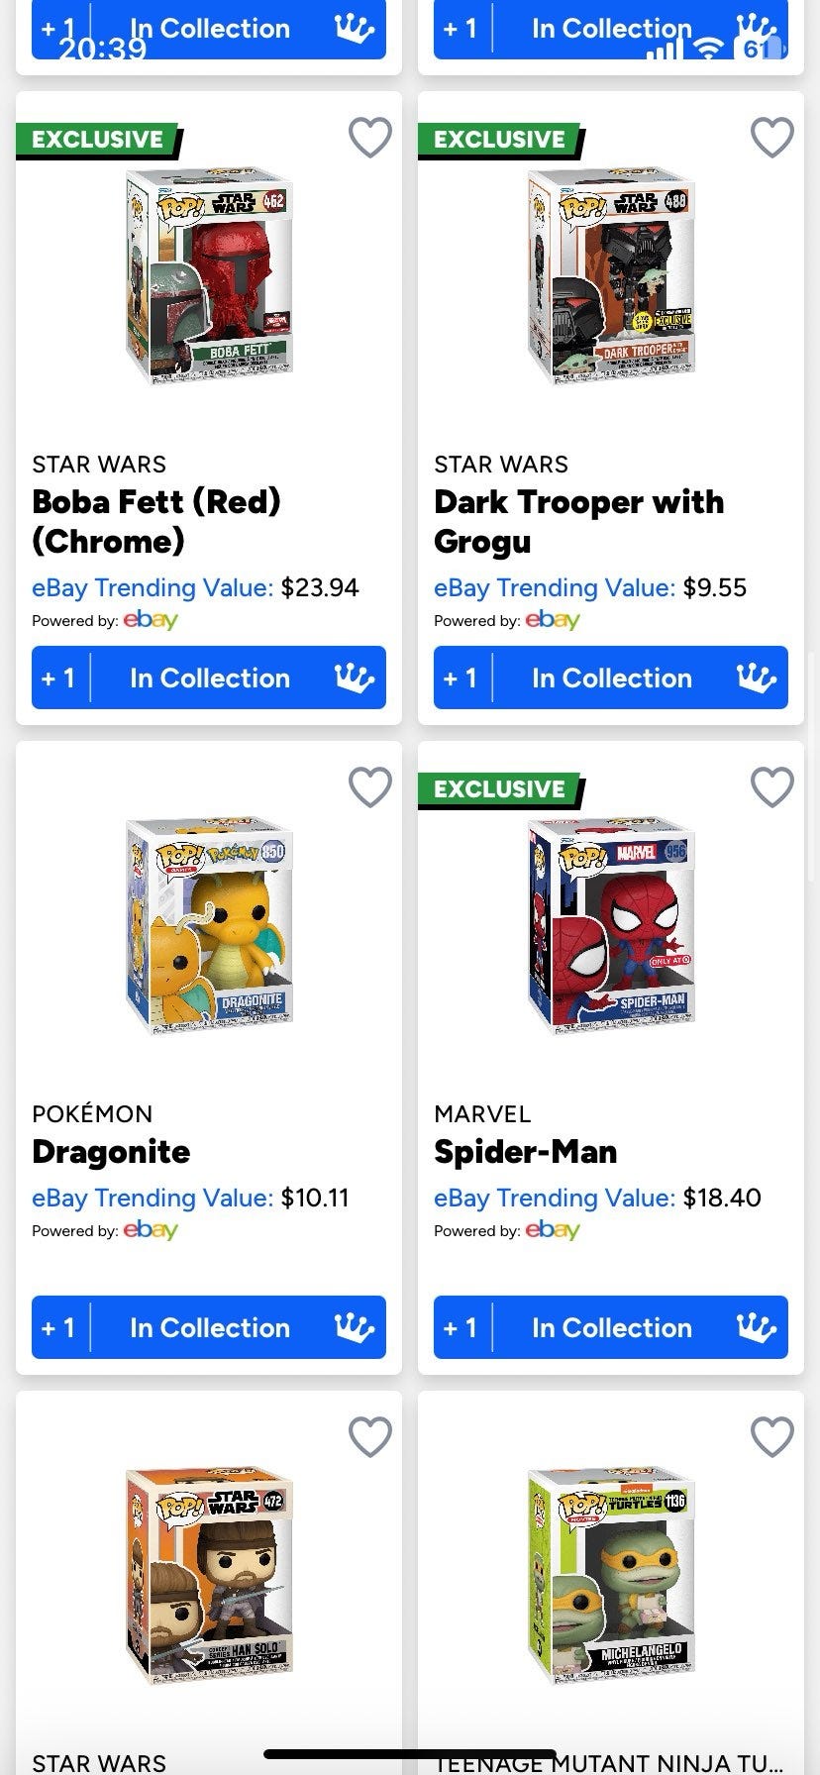The image size is (820, 1775).
Task: Add Michelangelo Pop to wishlist heart
Action: pos(772,1437)
